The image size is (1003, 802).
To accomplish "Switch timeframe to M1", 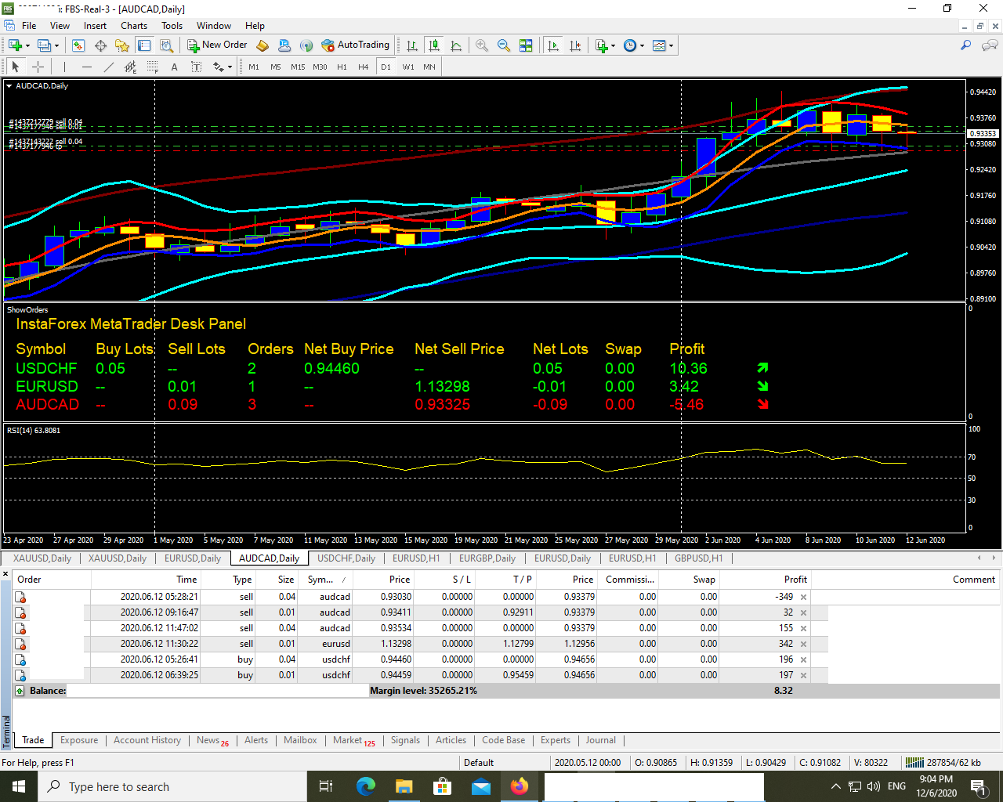I will click(x=254, y=67).
